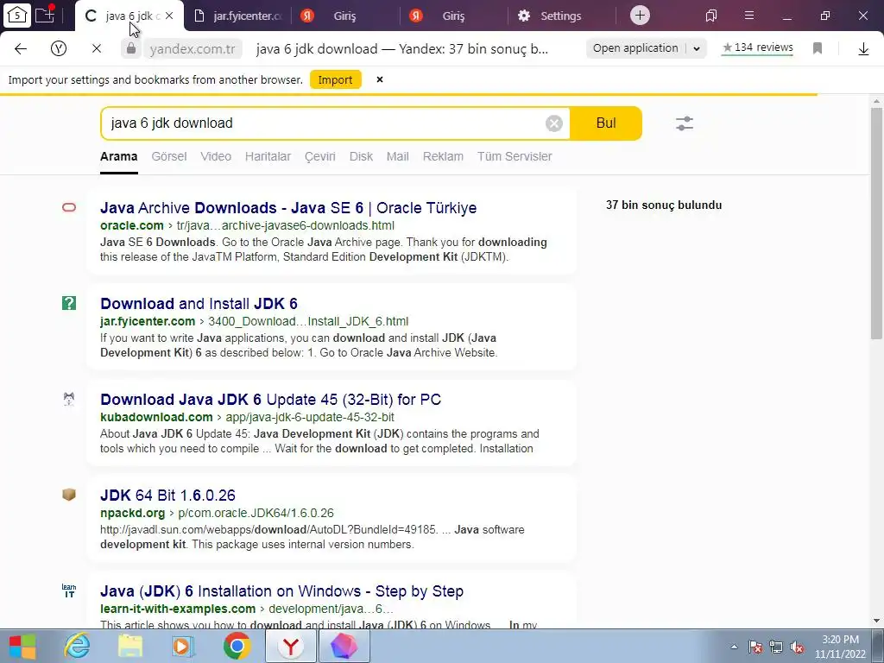This screenshot has width=884, height=663.
Task: Select the Arama tab
Action: coord(119,156)
